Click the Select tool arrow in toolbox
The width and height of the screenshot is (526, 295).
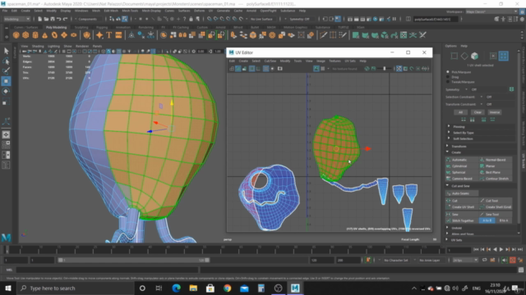click(x=6, y=51)
